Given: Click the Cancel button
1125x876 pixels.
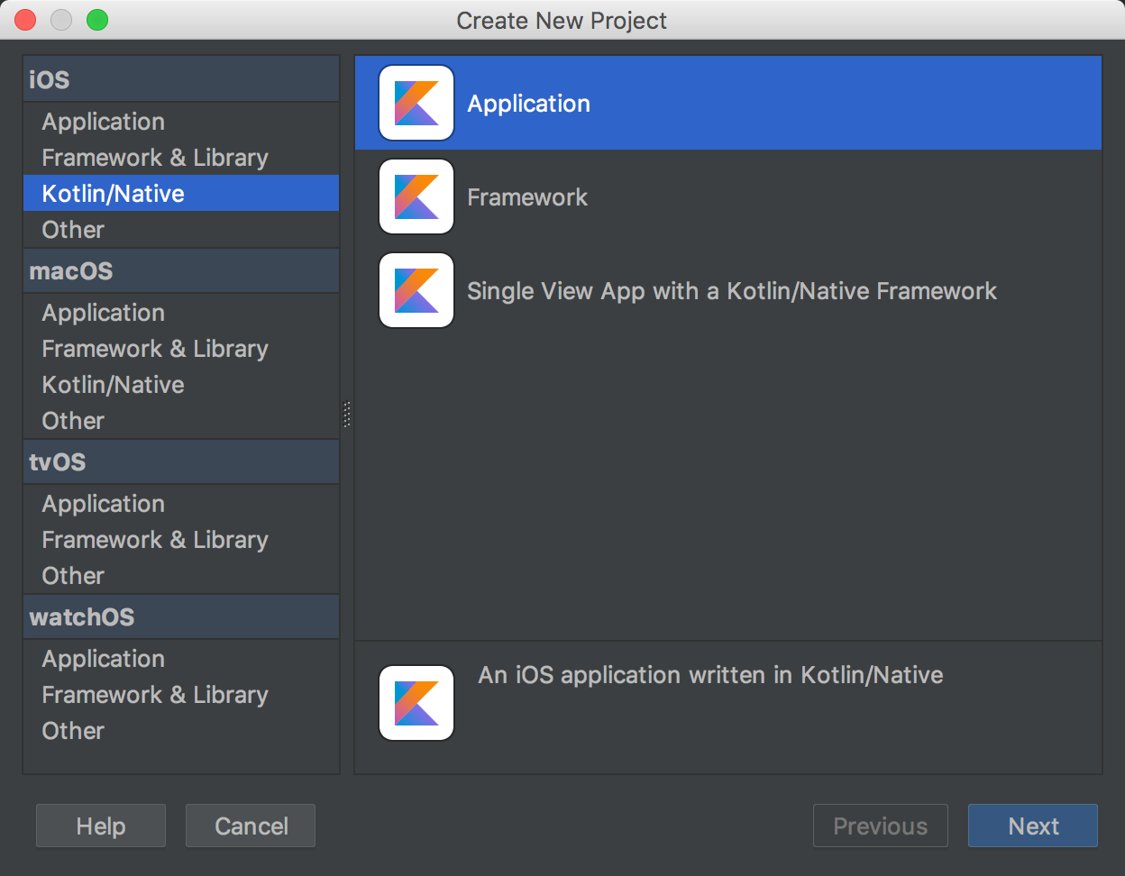Looking at the screenshot, I should (x=251, y=826).
